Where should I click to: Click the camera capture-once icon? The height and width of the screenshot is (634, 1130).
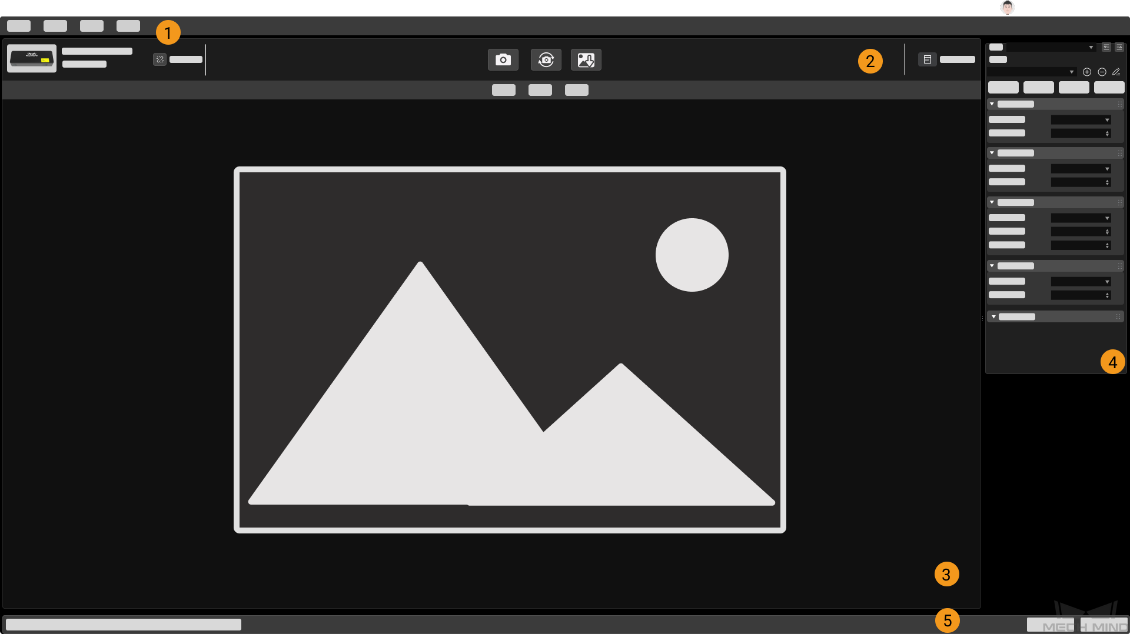[x=503, y=59]
